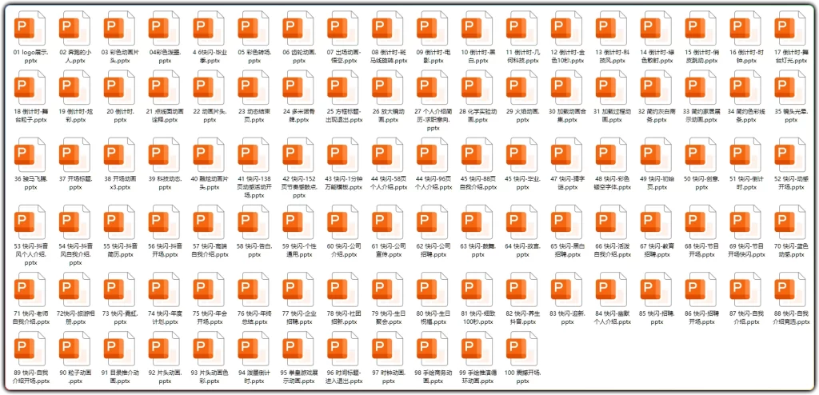The width and height of the screenshot is (819, 395).
Task: Select the label "75 快闪-年会开场.pptx"
Action: pos(209,317)
